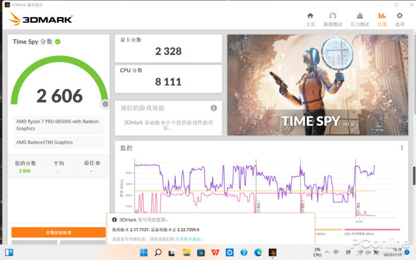Open taskbar Search magnifier

[158, 252]
